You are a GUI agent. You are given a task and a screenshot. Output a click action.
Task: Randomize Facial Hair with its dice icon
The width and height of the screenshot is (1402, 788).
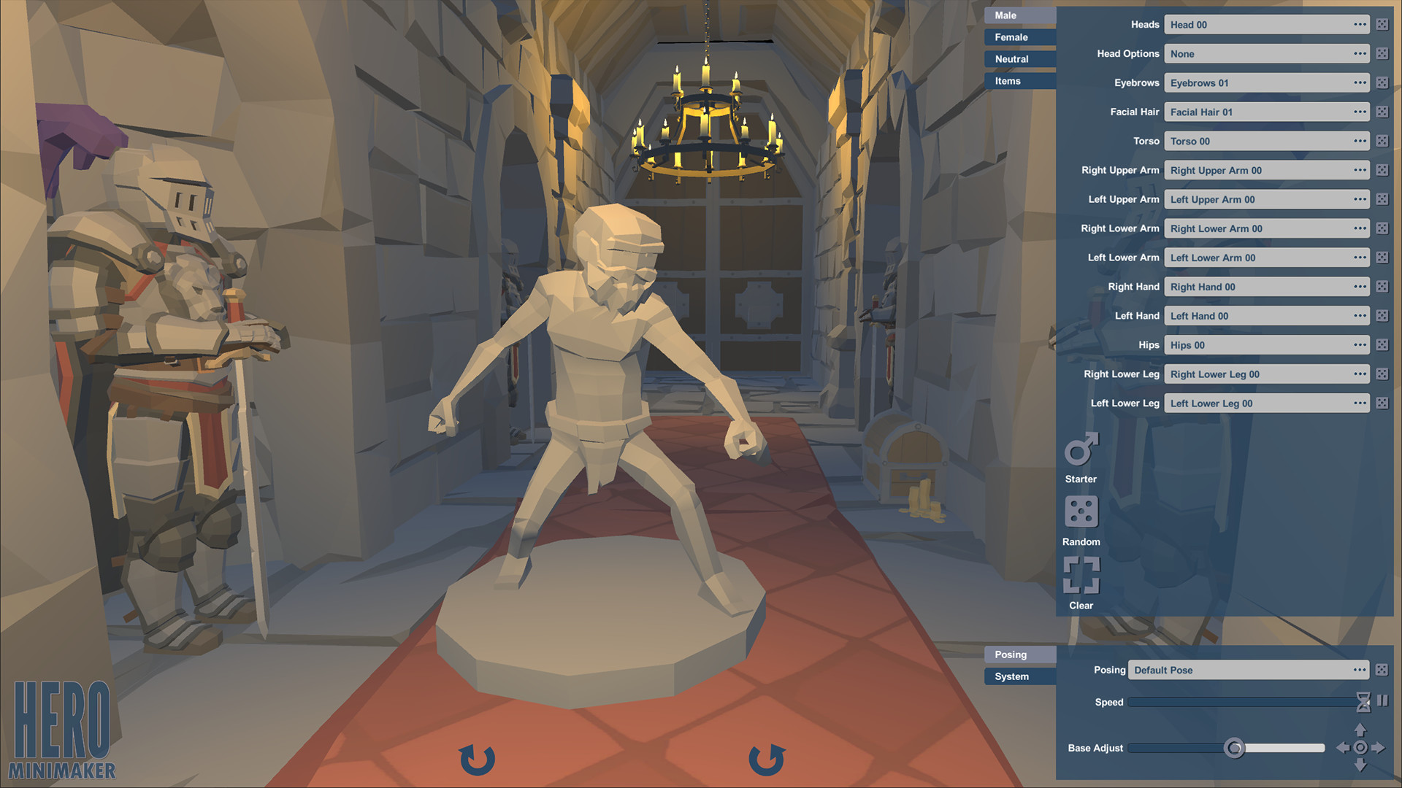tap(1382, 112)
